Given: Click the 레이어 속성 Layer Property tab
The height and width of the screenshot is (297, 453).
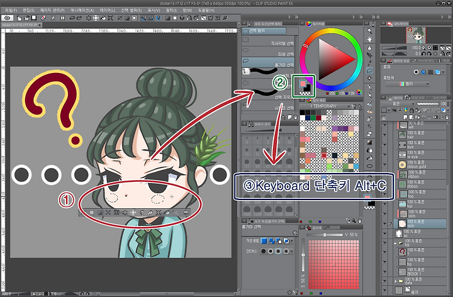Looking at the screenshot, I should [398, 60].
